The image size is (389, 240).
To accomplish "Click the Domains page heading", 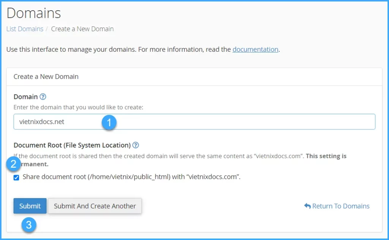I will point(34,13).
